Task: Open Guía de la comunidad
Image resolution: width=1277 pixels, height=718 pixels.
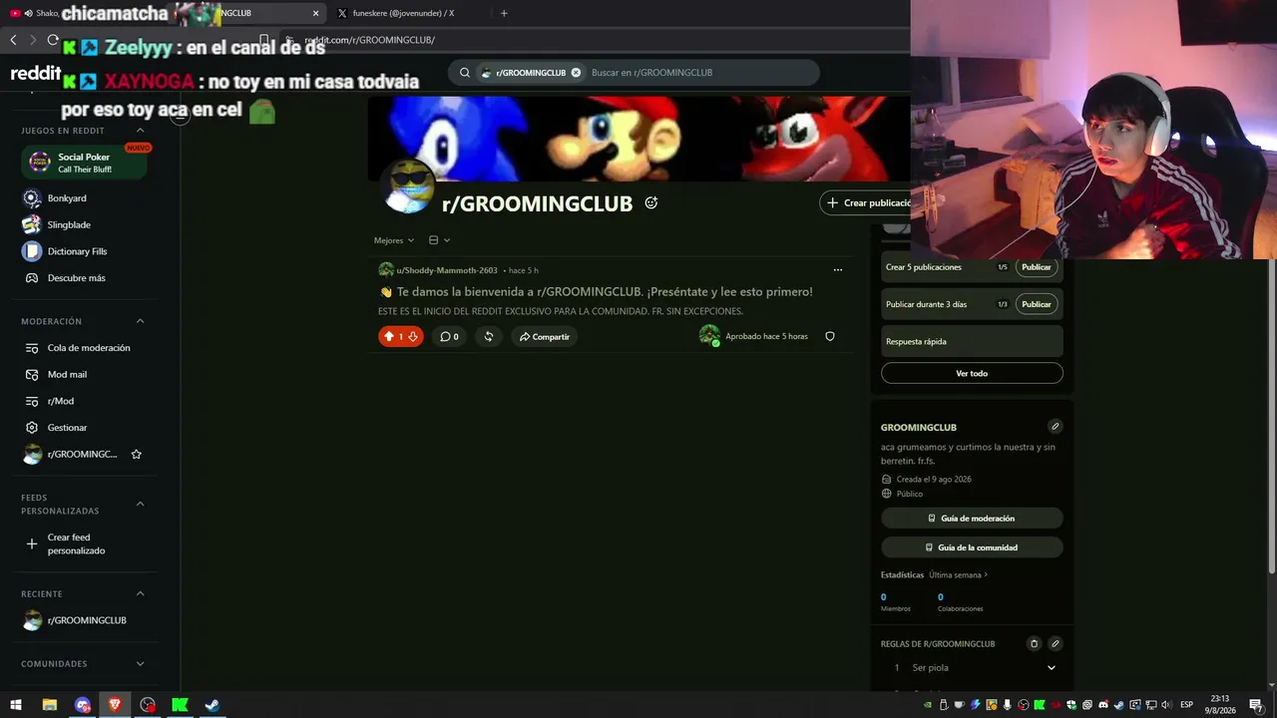Action: [972, 547]
